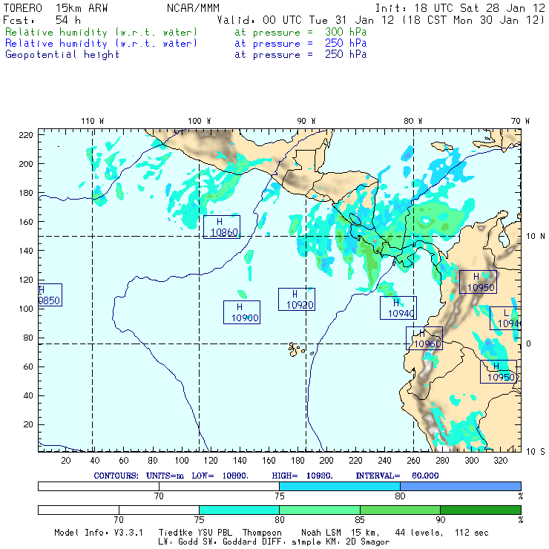Click x-axis tick label "300"
The image size is (549, 549).
click(471, 461)
